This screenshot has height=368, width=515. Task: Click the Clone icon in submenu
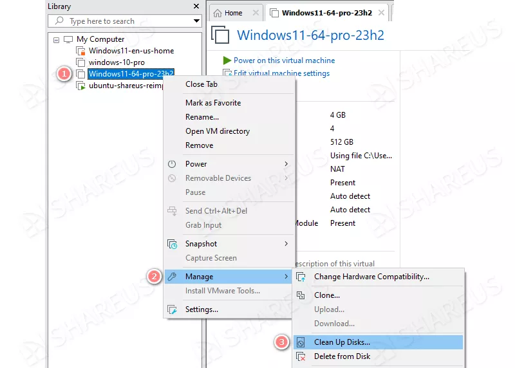pyautogui.click(x=301, y=295)
